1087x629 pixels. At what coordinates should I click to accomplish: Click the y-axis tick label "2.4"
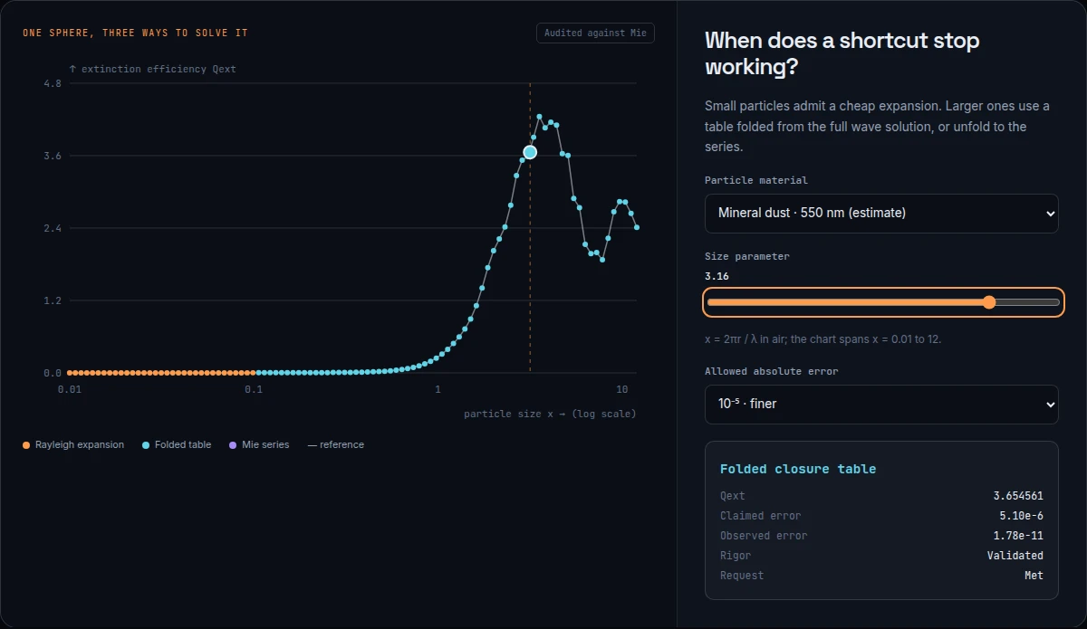click(x=53, y=228)
